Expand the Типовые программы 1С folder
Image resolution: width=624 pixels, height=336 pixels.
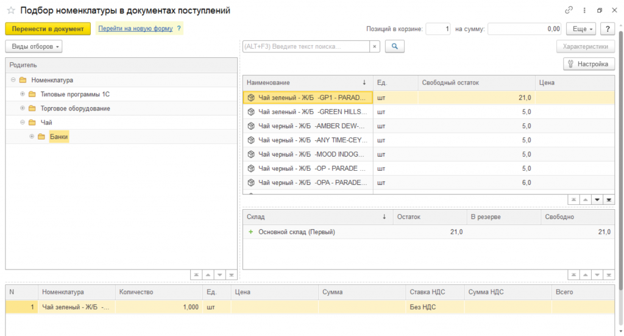[x=23, y=94]
